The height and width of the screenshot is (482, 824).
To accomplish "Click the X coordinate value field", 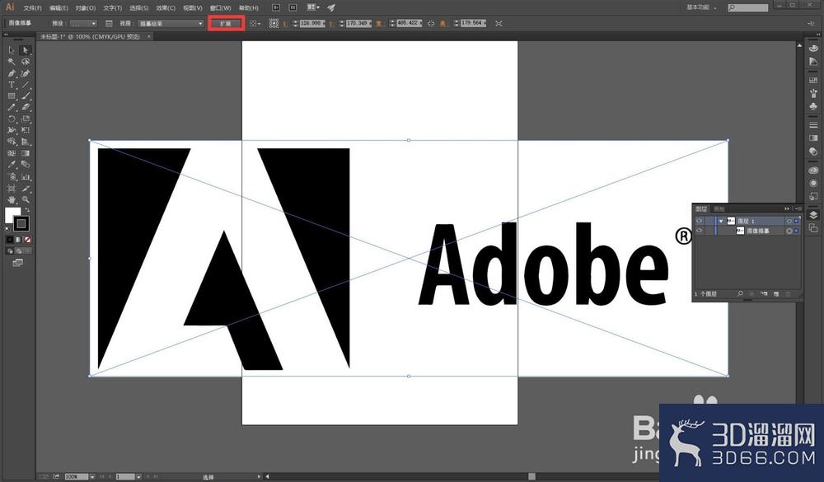I will 312,23.
